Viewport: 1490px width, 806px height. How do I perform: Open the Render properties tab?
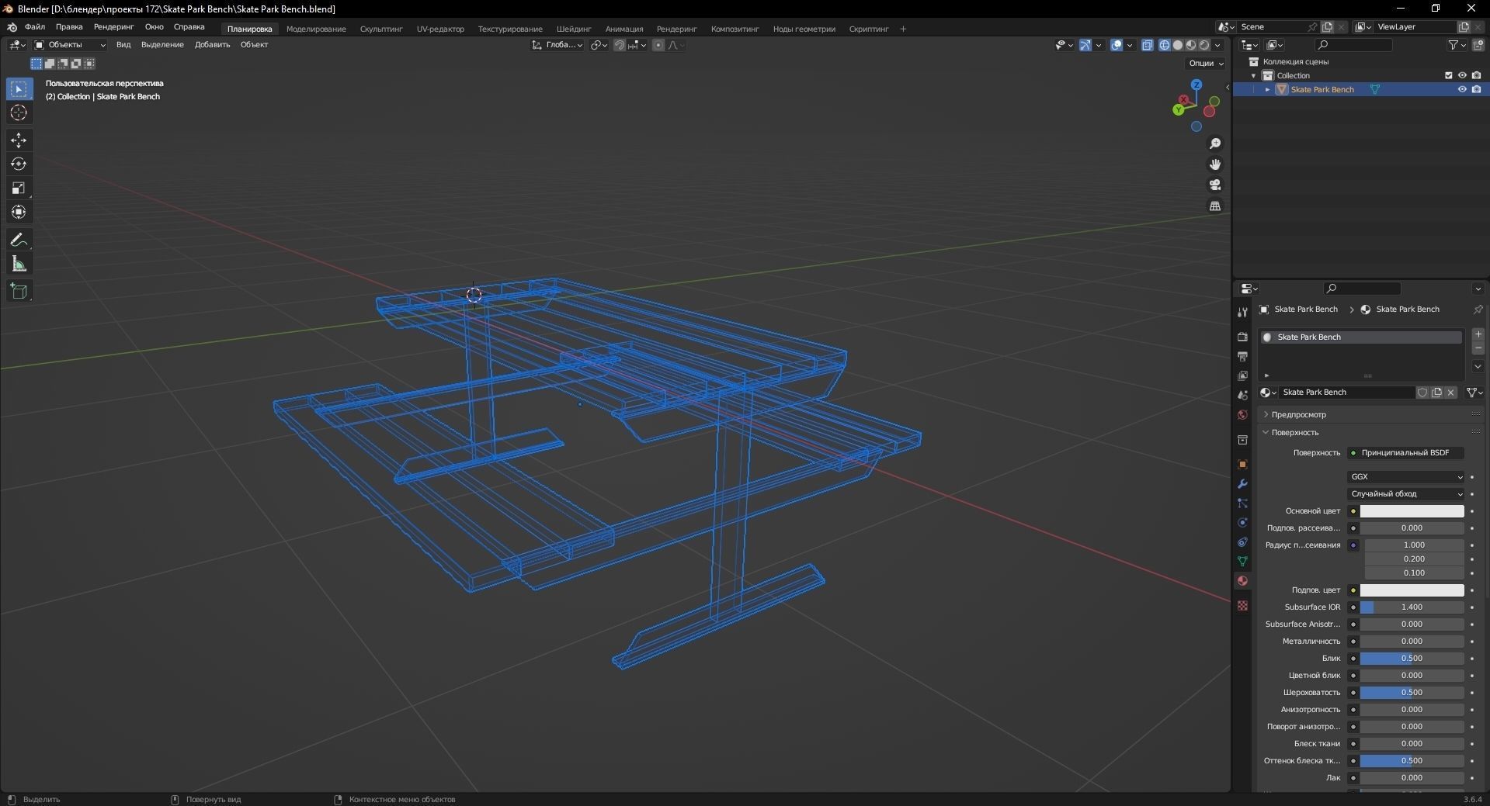[1242, 337]
